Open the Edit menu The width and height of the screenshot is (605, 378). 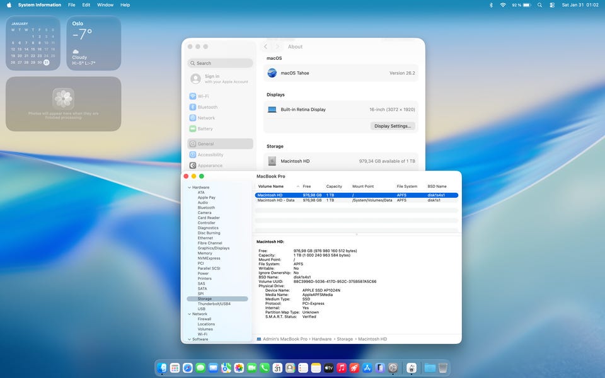[86, 5]
